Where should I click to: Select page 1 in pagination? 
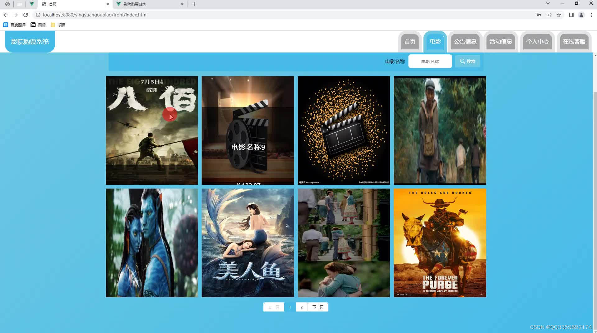(x=290, y=307)
